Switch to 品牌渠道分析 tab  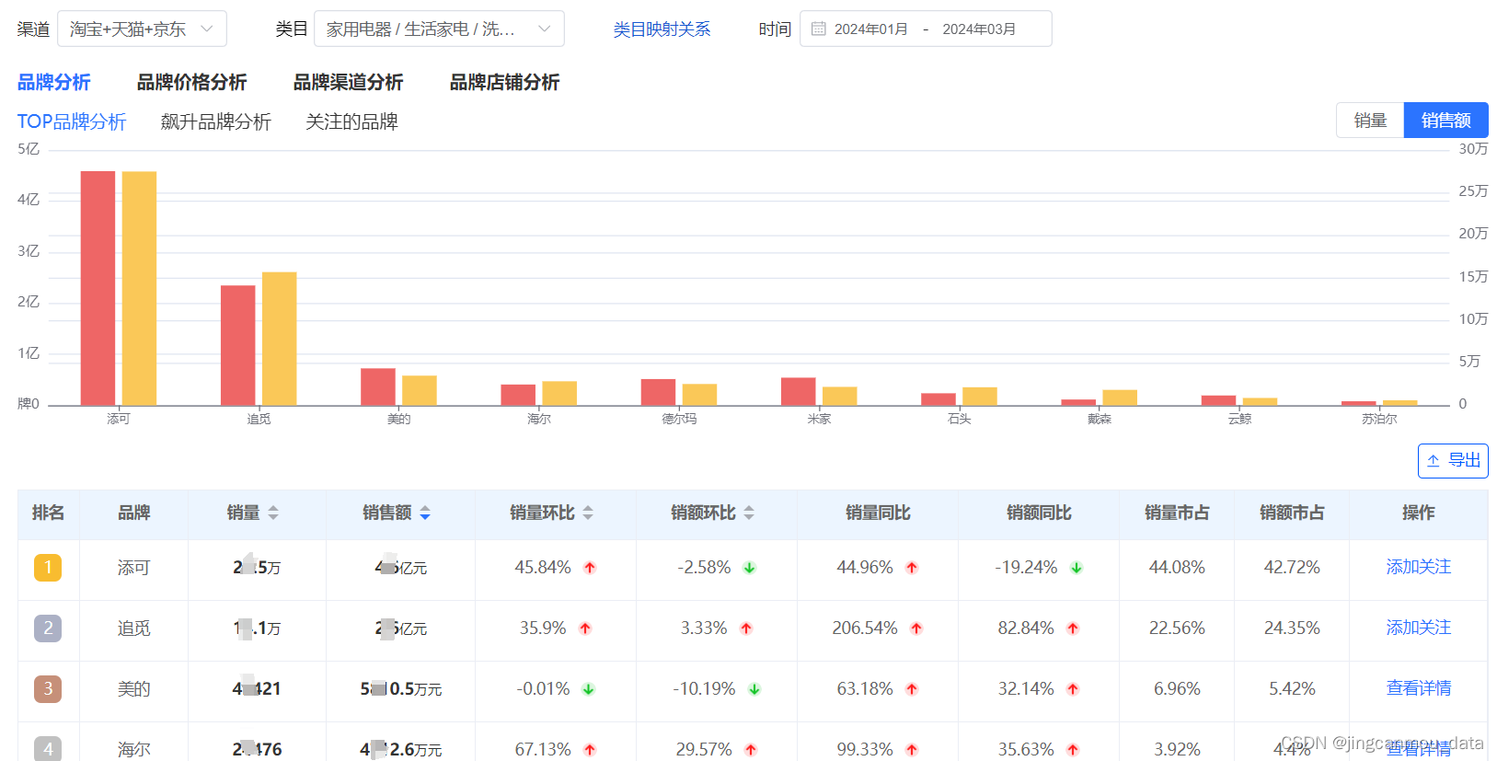pos(348,83)
